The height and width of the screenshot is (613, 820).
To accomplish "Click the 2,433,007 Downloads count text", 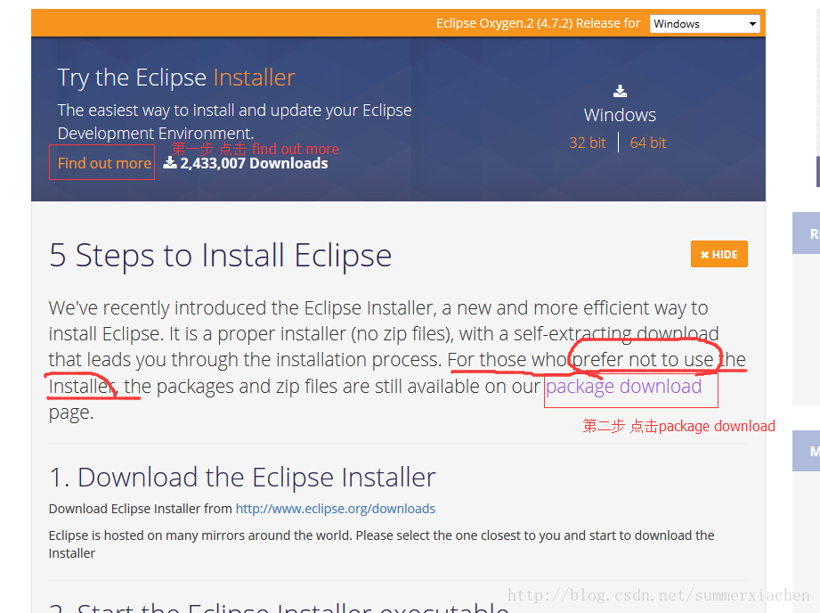I will pos(254,163).
